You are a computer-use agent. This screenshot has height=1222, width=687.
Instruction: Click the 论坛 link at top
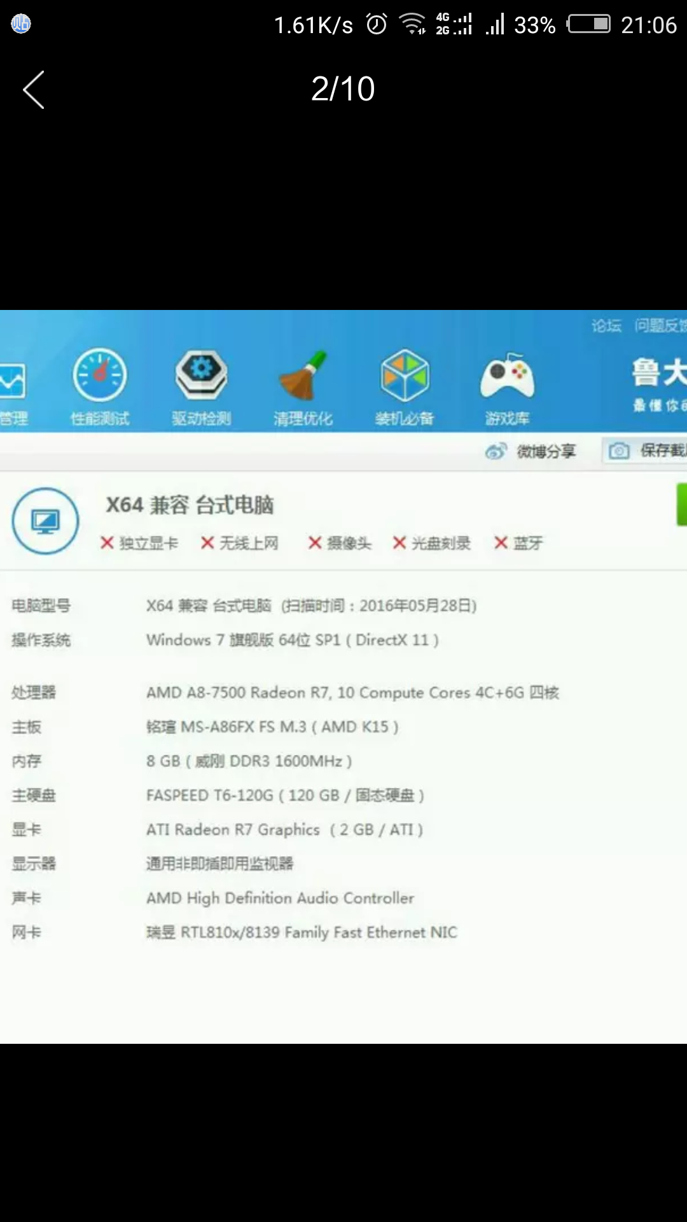point(606,326)
